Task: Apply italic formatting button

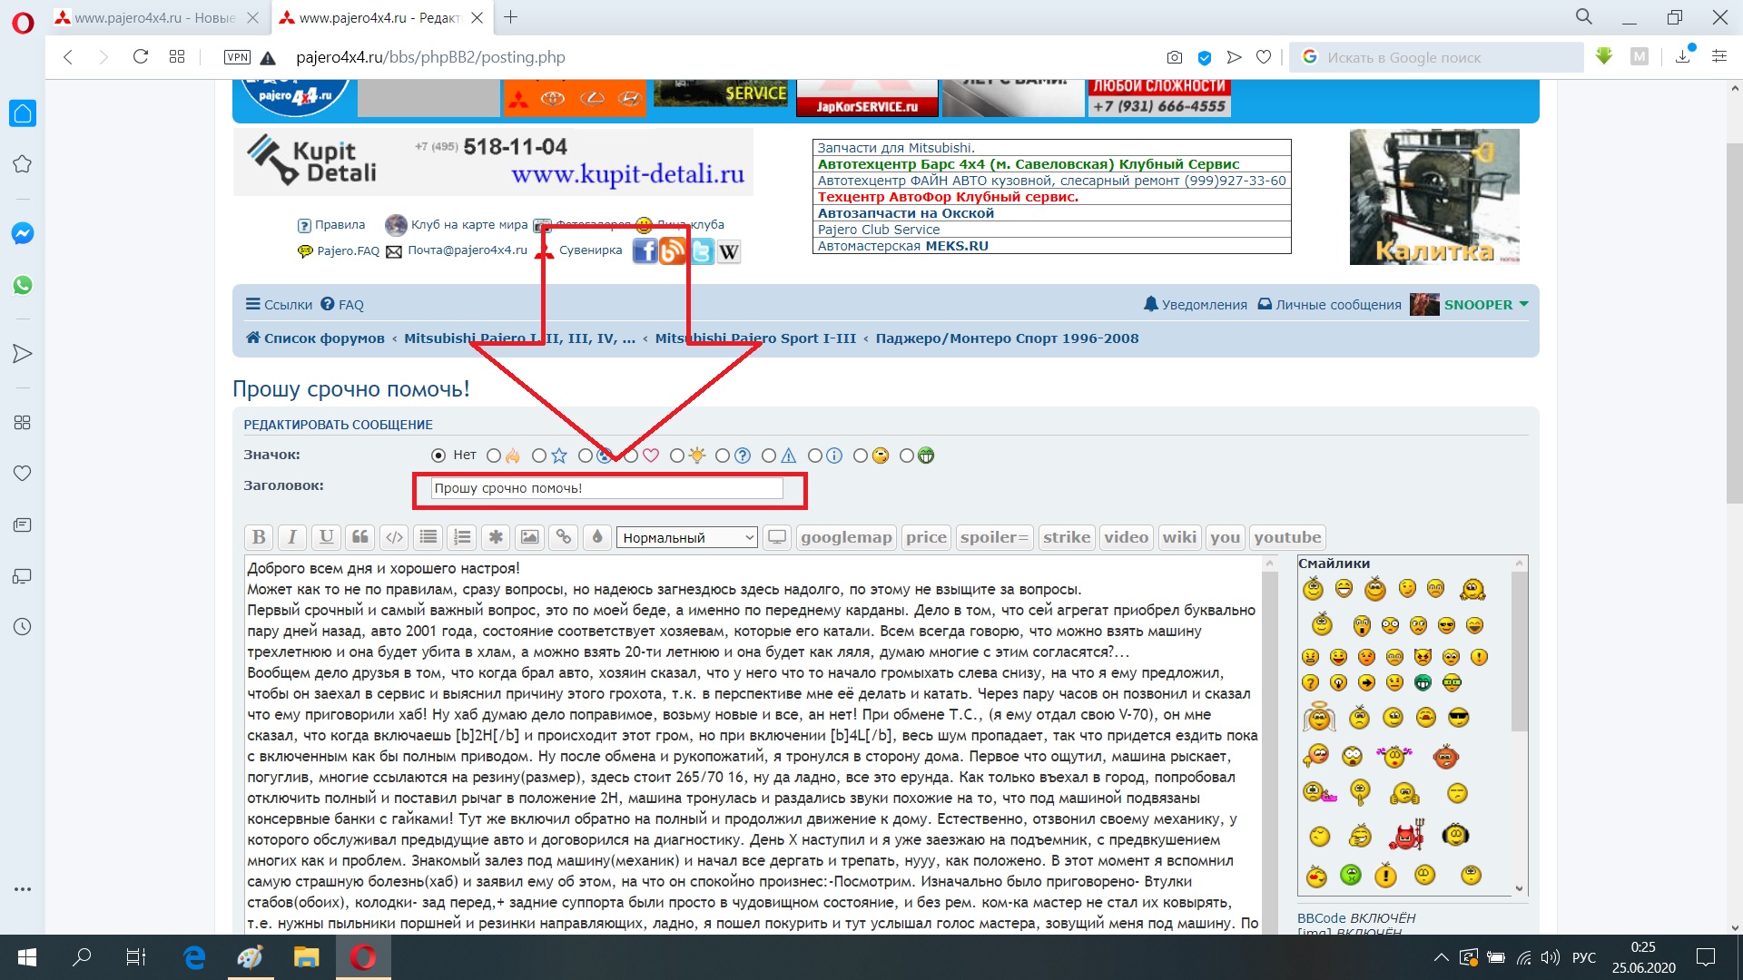Action: tap(292, 537)
